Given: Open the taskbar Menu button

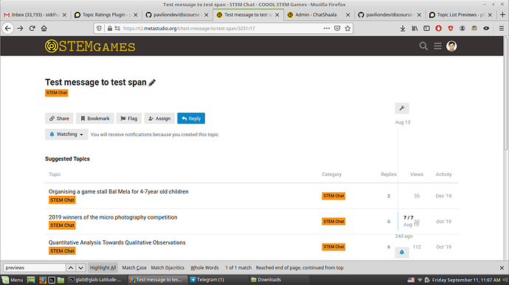Looking at the screenshot, I should point(13,280).
